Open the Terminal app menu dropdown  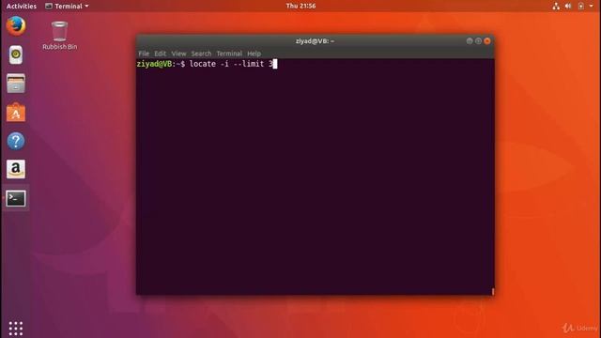tap(67, 7)
